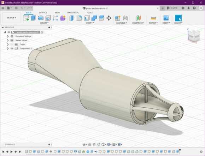
Task: Toggle visibility of the root document node
Action: [9, 32]
